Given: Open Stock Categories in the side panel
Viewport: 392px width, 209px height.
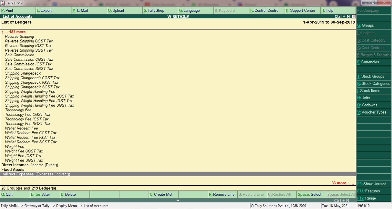Looking at the screenshot, I should point(374,84).
